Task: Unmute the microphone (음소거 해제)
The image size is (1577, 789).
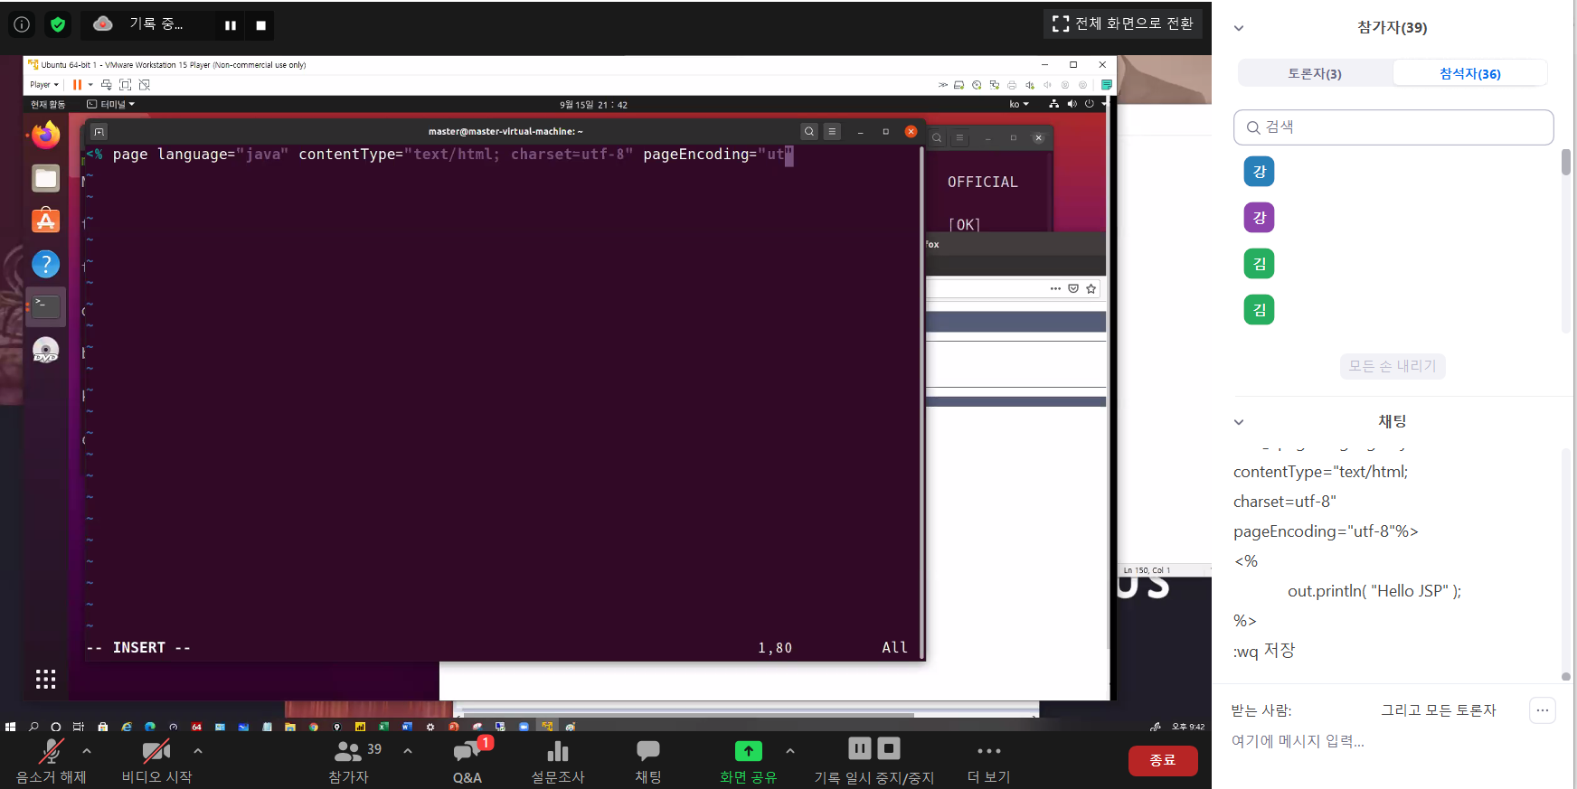Action: (51, 751)
